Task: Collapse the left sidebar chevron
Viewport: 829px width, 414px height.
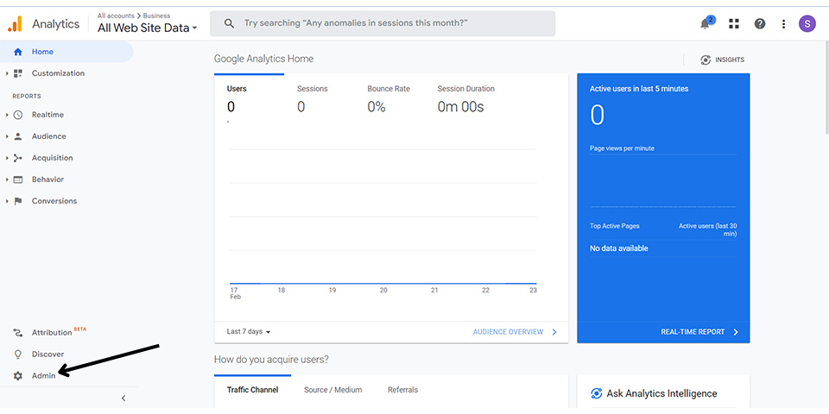Action: click(x=123, y=398)
